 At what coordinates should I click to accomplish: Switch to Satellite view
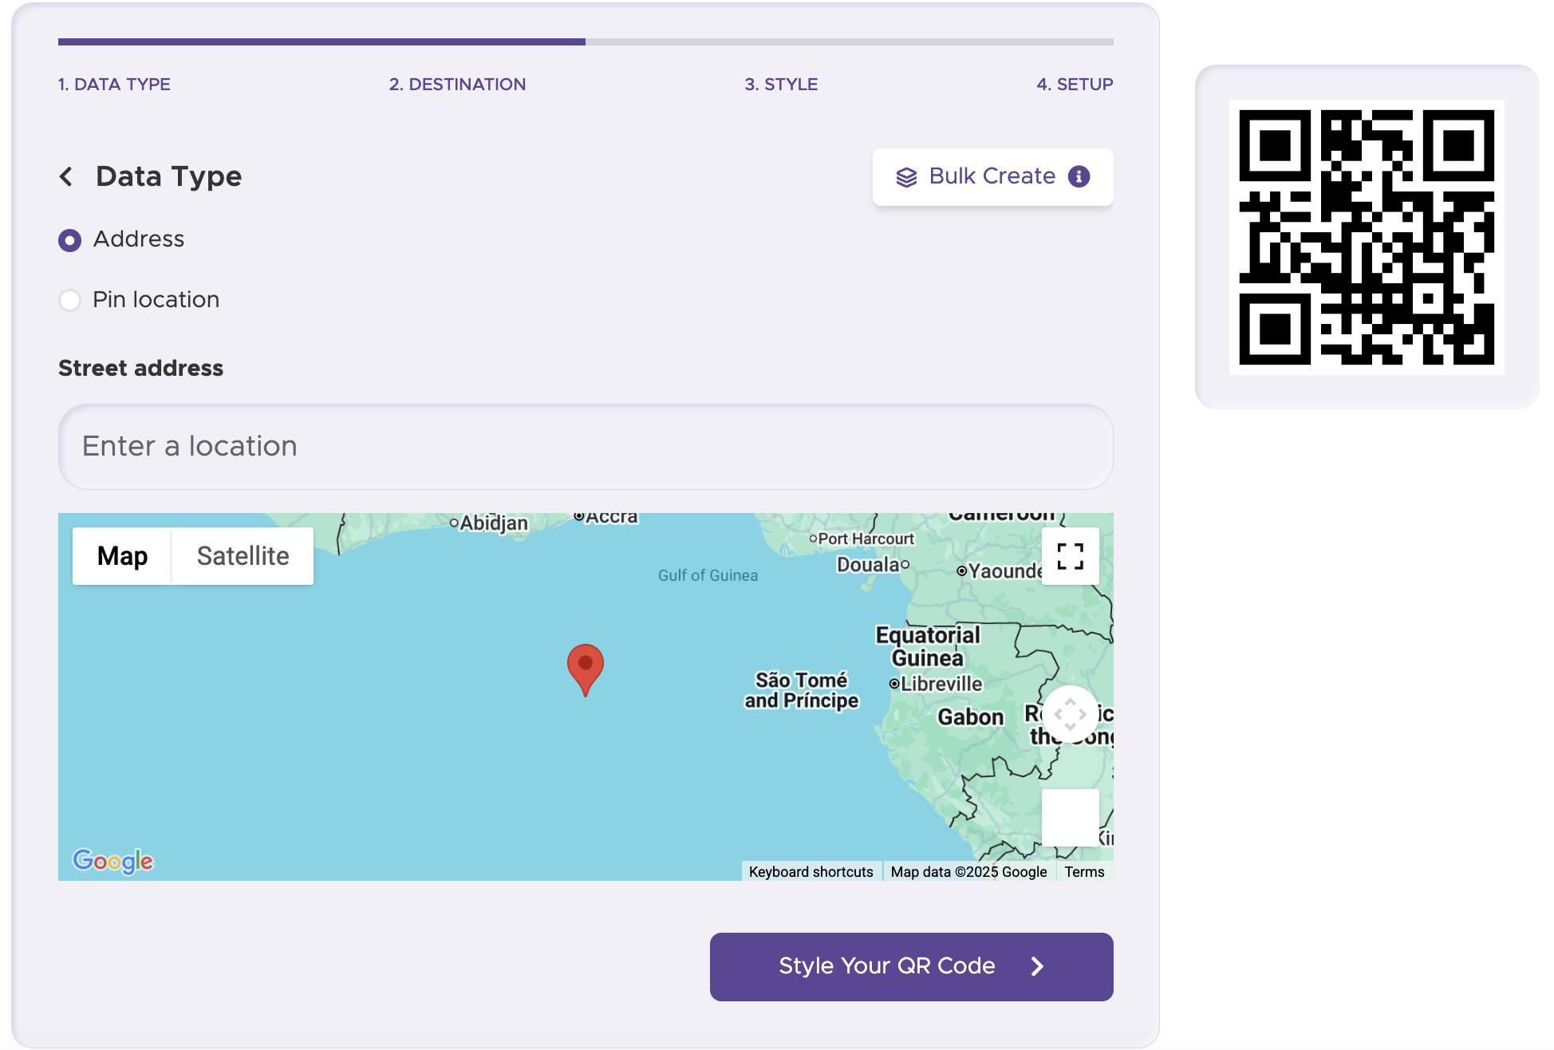(x=242, y=555)
